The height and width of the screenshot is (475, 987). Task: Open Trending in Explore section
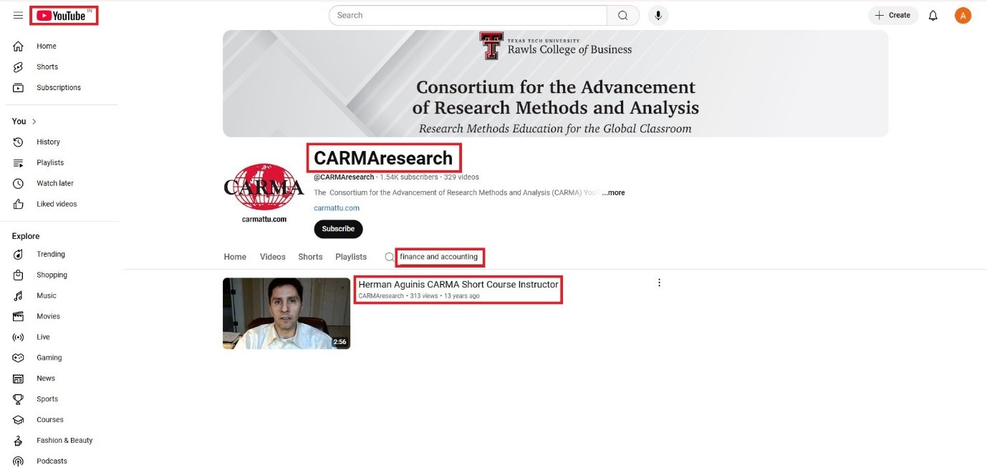click(50, 254)
